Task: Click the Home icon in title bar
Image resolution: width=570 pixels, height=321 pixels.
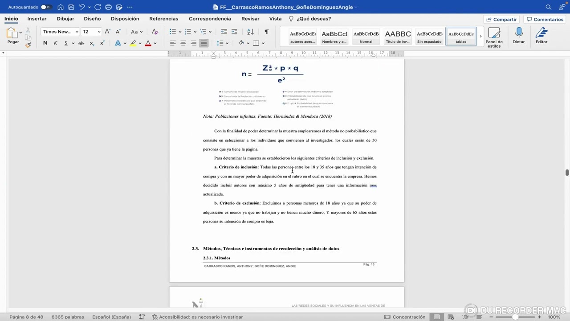Action: 61,7
